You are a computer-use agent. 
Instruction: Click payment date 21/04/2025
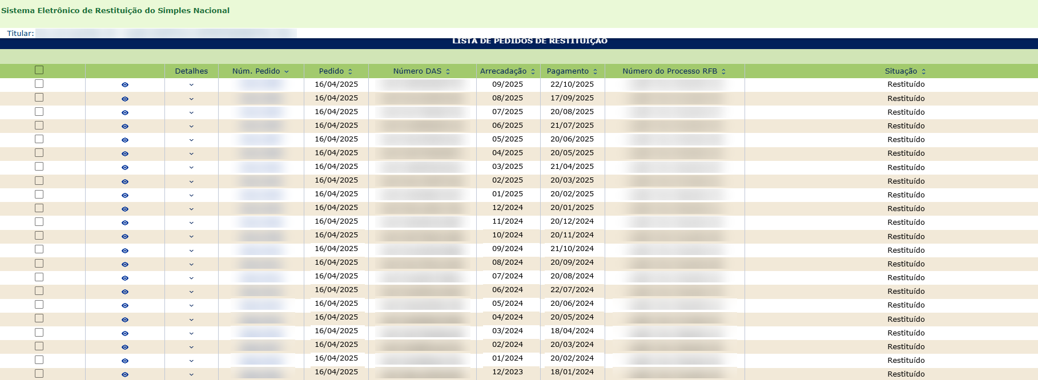(x=572, y=167)
